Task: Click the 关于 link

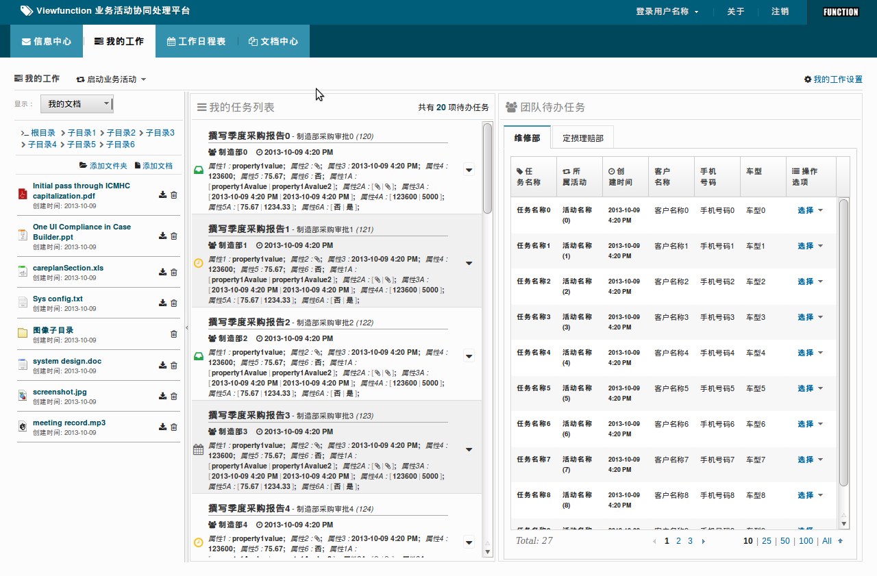Action: point(735,12)
